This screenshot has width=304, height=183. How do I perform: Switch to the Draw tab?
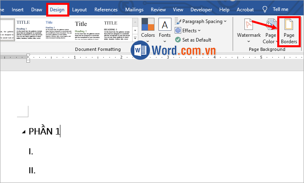[x=36, y=10]
